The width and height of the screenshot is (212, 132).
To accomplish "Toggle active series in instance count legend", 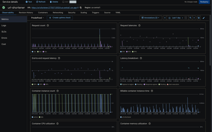I will click(x=35, y=117).
